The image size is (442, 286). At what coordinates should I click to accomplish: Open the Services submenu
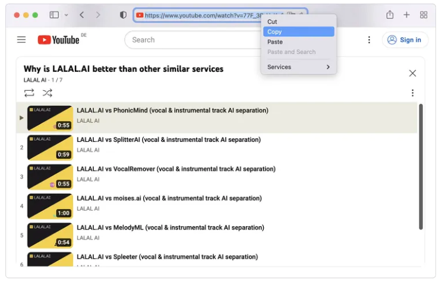coord(299,67)
